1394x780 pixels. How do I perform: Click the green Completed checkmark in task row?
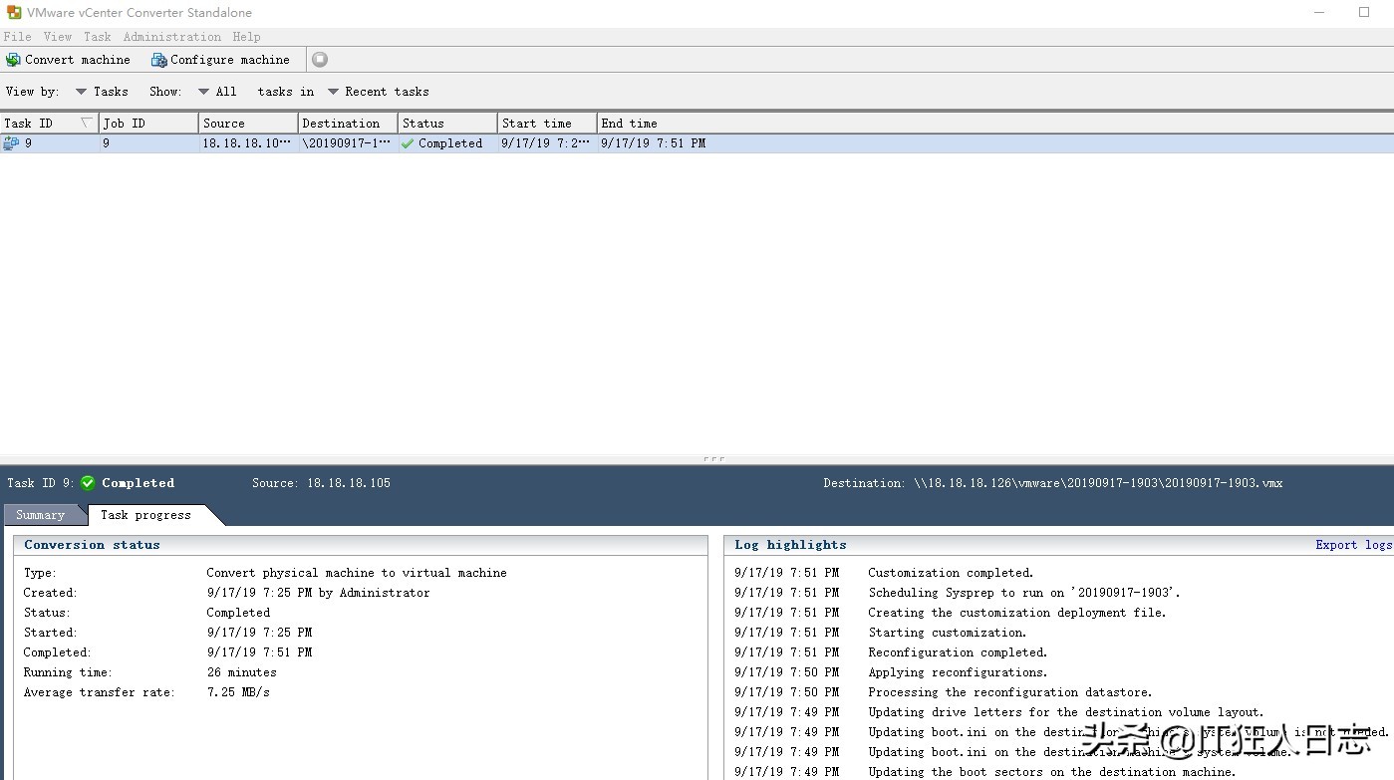pyautogui.click(x=408, y=143)
